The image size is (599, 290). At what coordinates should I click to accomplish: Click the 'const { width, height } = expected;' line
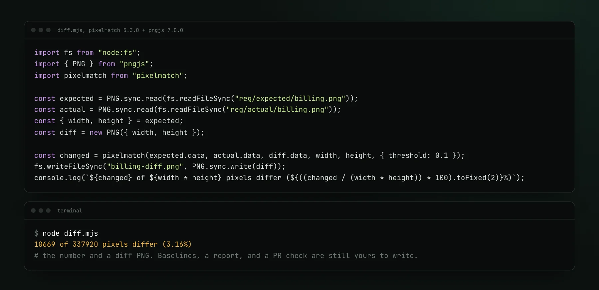pyautogui.click(x=108, y=121)
